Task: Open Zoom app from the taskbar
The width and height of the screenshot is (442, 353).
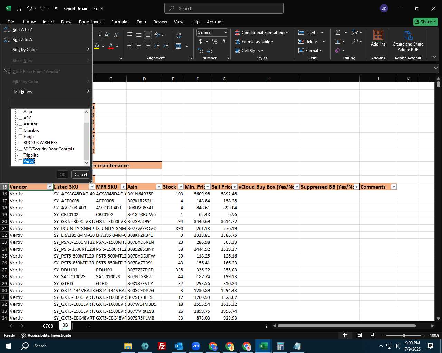Action: [x=196, y=346]
